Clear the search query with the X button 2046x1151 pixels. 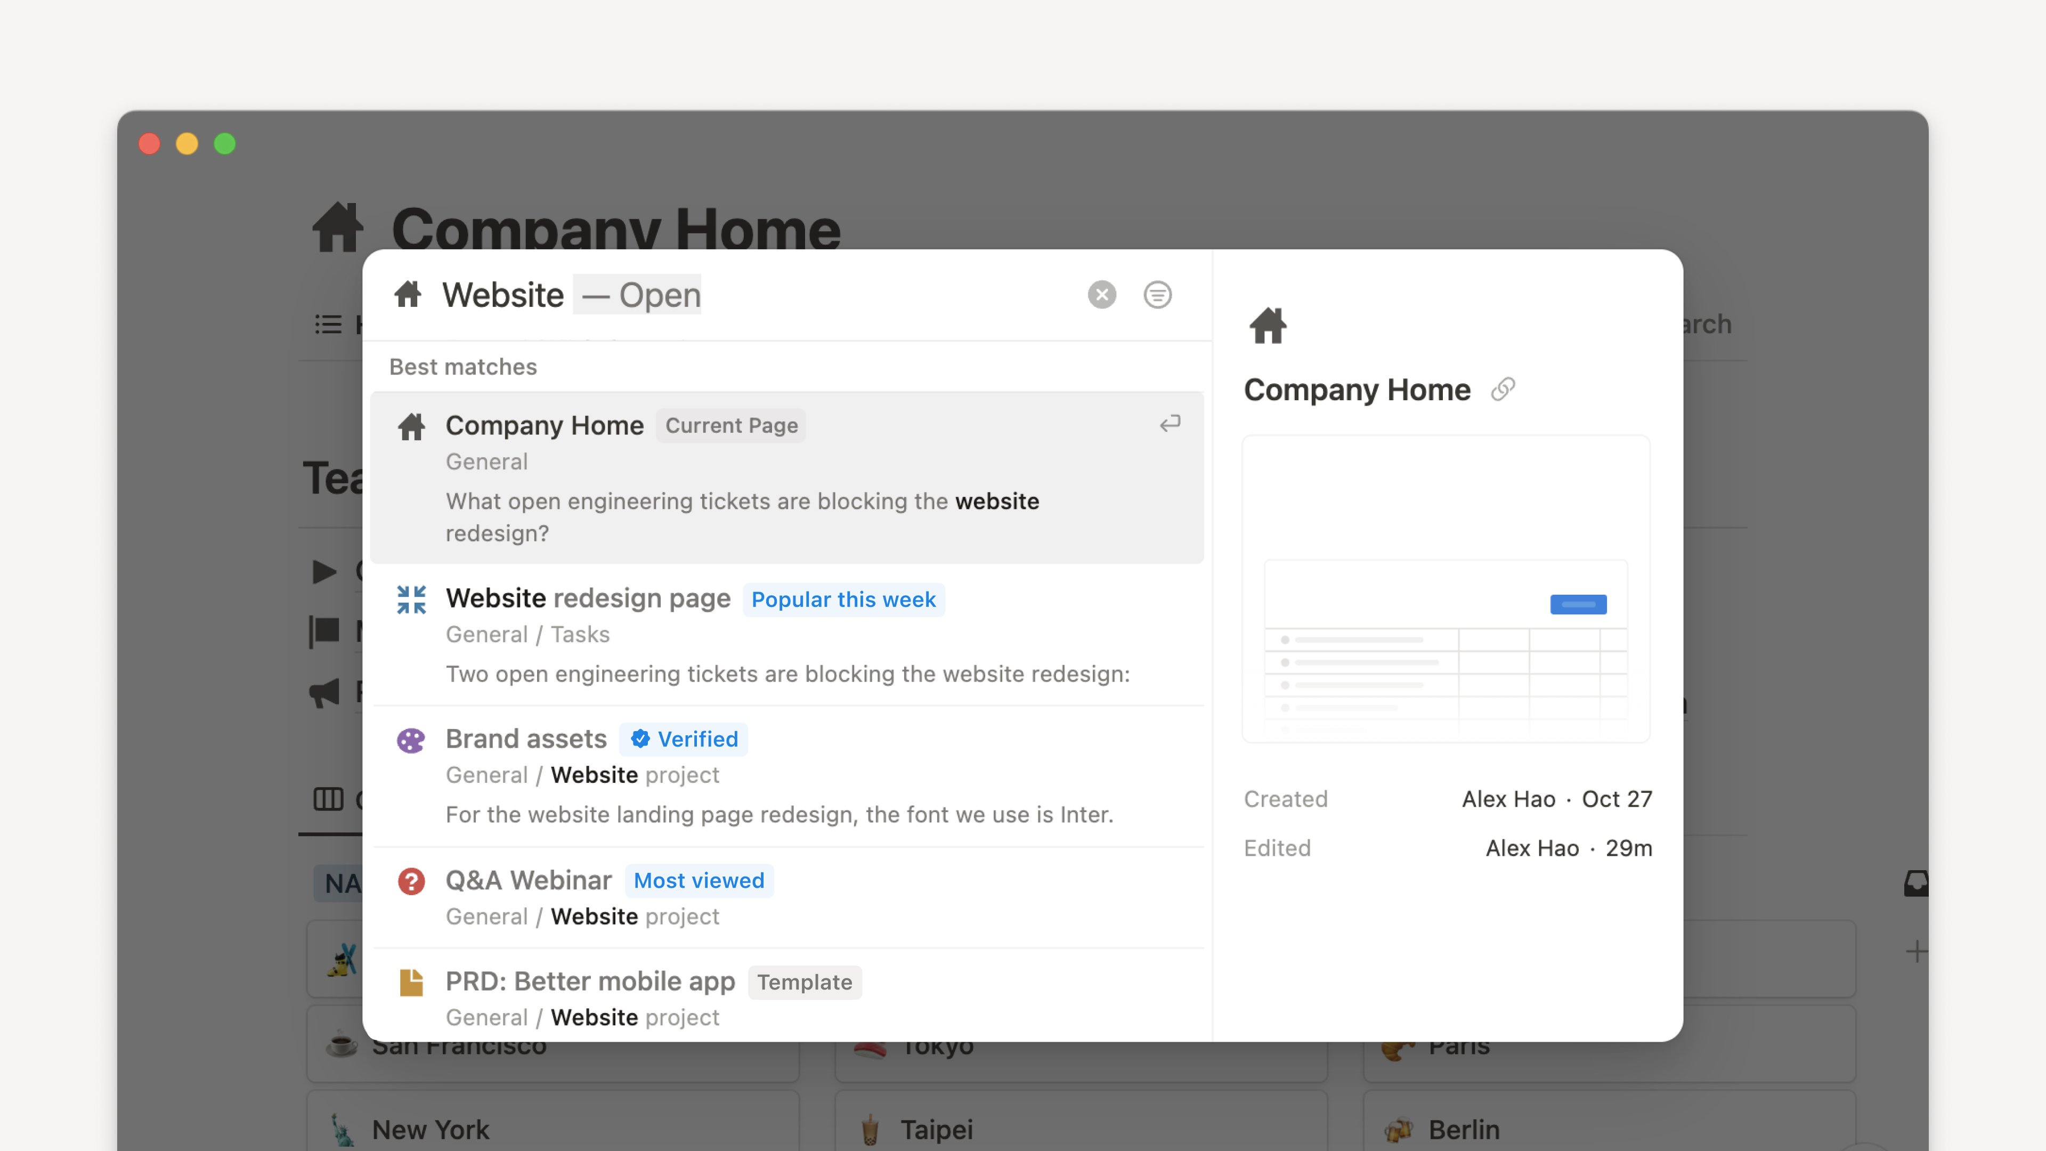pyautogui.click(x=1102, y=295)
